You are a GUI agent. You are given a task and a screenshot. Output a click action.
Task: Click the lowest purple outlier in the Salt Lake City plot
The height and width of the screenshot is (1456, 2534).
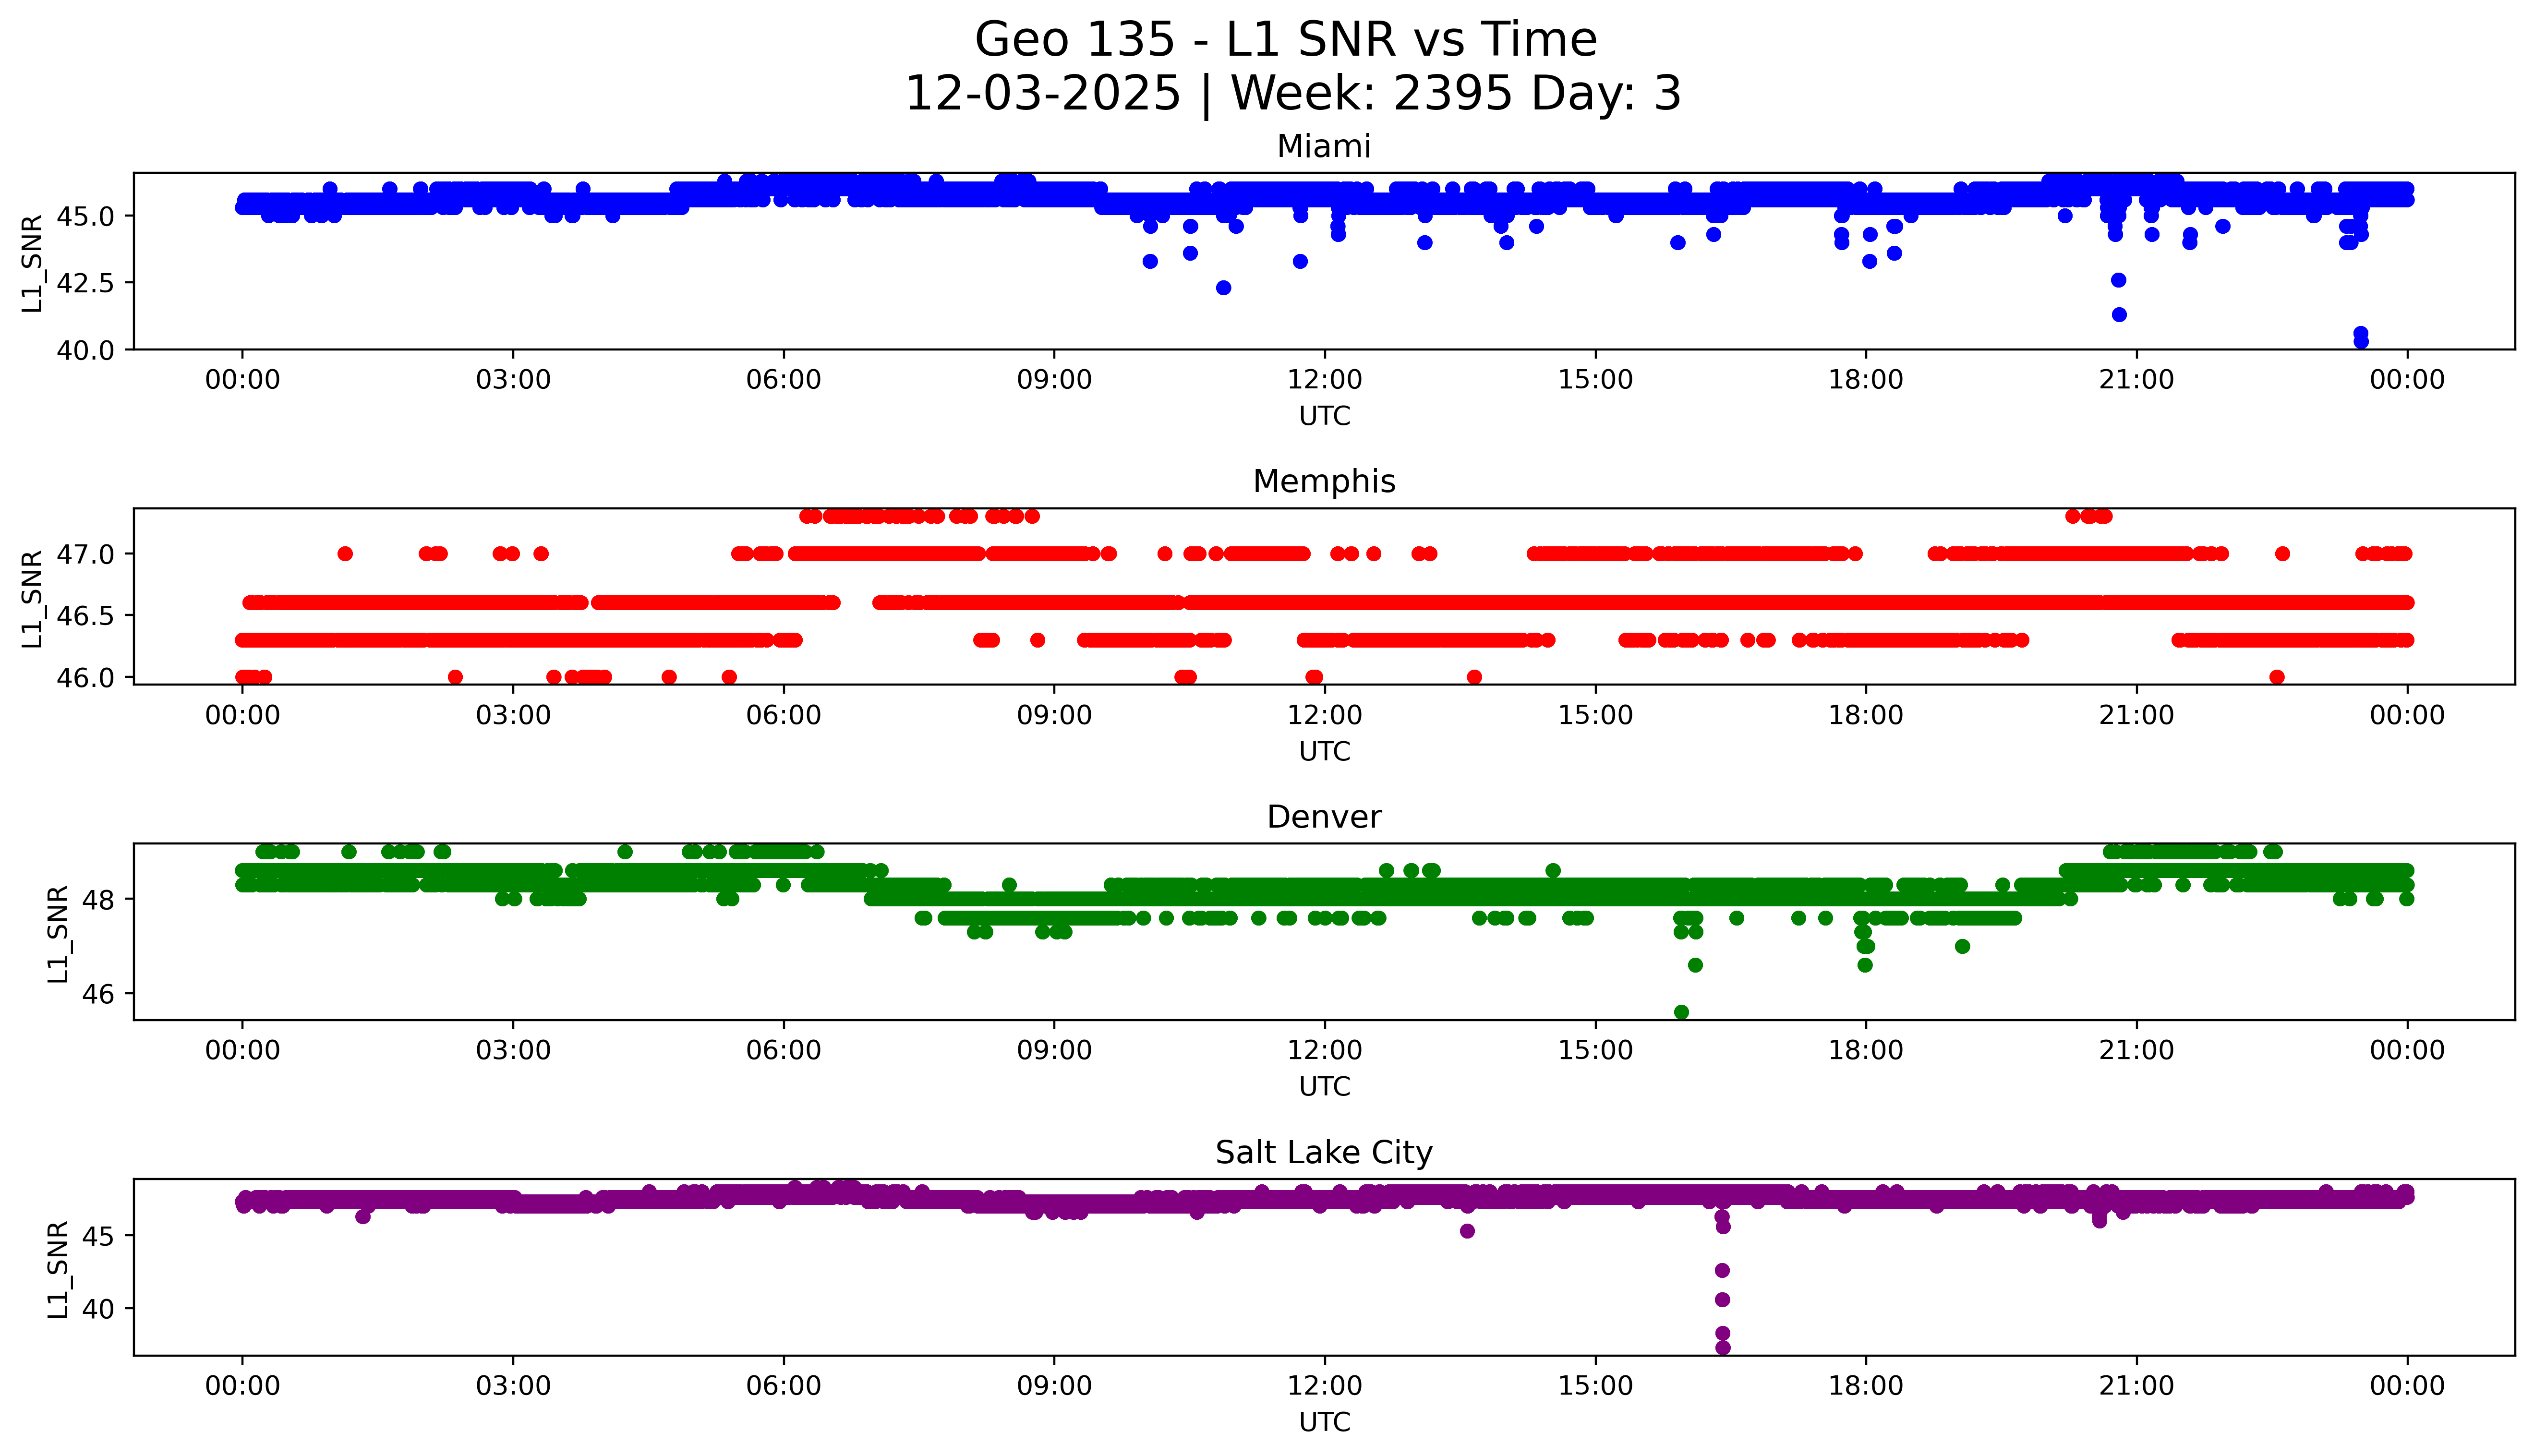click(1722, 1347)
